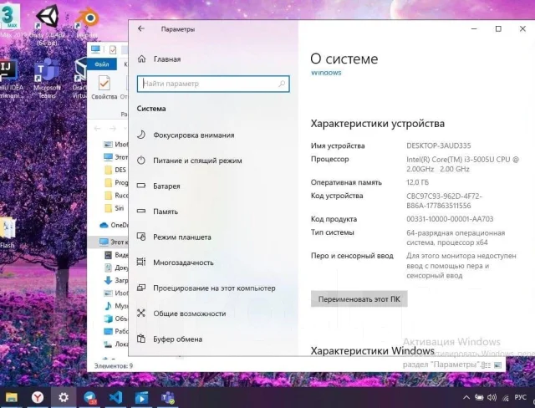Select Этот компьютер in Explorer tree

coord(114,242)
